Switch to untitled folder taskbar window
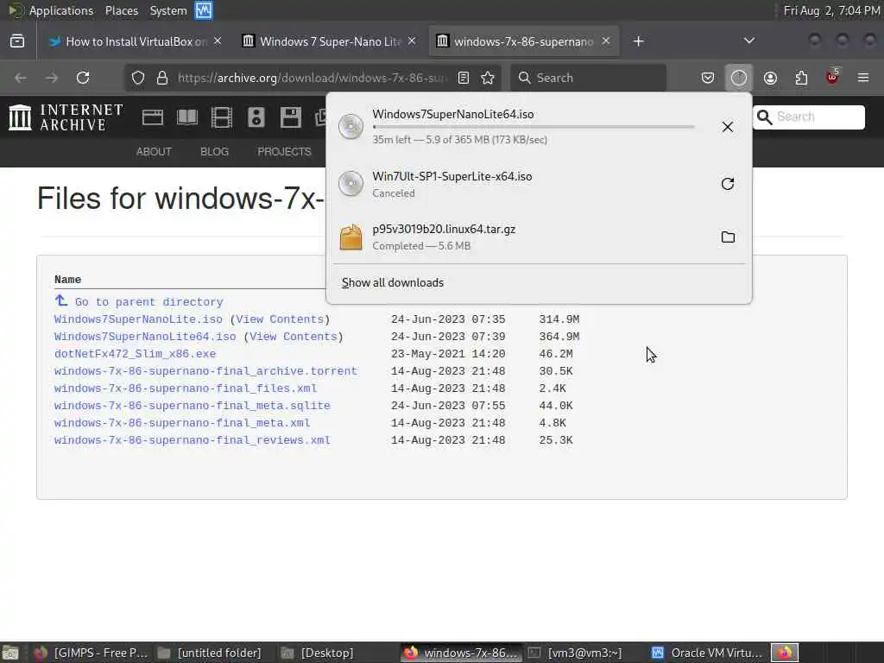This screenshot has width=884, height=663. point(210,653)
